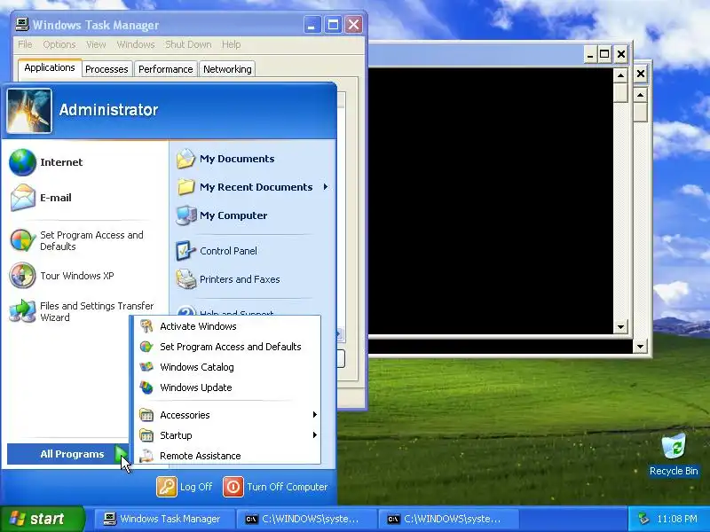Click the system tray network icon
Image resolution: width=710 pixels, height=532 pixels.
click(643, 519)
